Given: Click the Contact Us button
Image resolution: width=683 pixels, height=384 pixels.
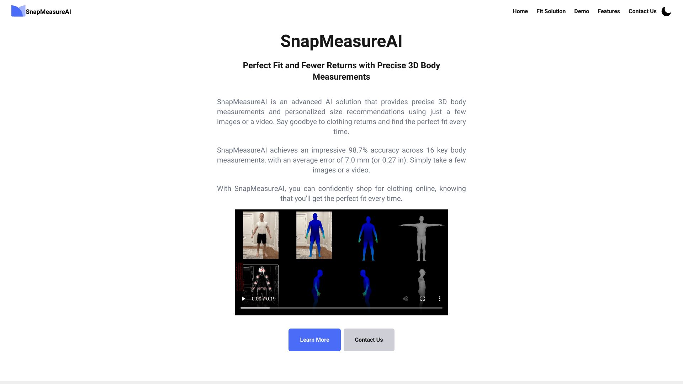Looking at the screenshot, I should tap(369, 340).
